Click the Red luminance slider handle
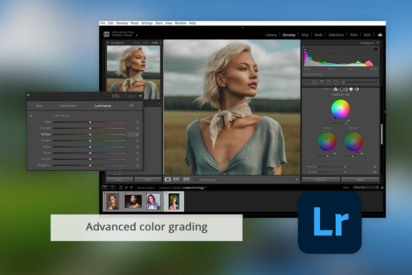 pos(90,122)
